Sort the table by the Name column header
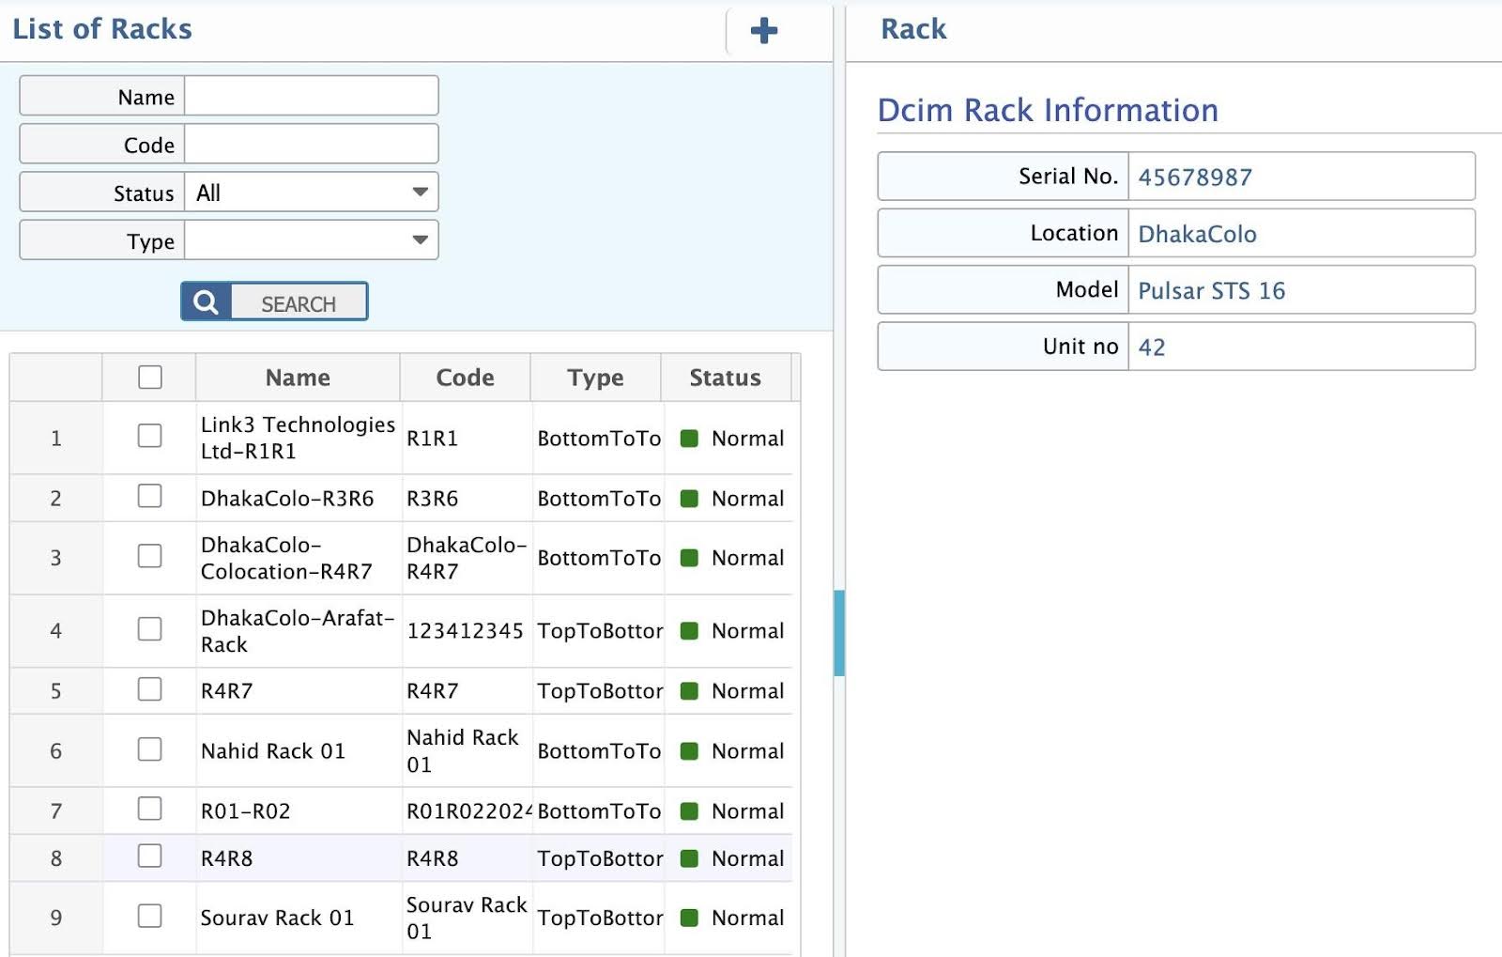Viewport: 1502px width, 957px height. coord(297,378)
